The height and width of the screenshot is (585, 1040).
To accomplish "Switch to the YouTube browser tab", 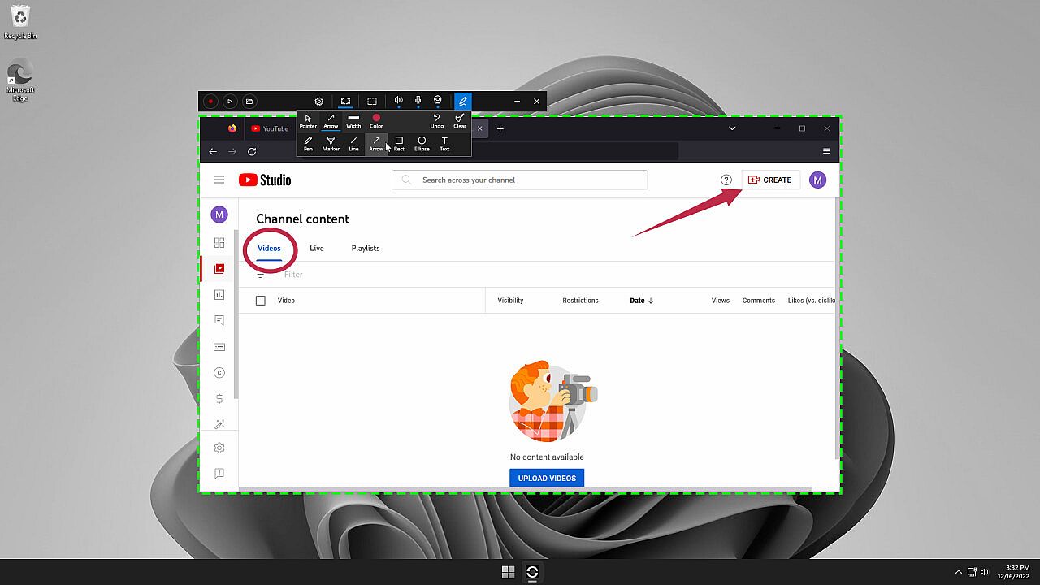I will tap(270, 128).
